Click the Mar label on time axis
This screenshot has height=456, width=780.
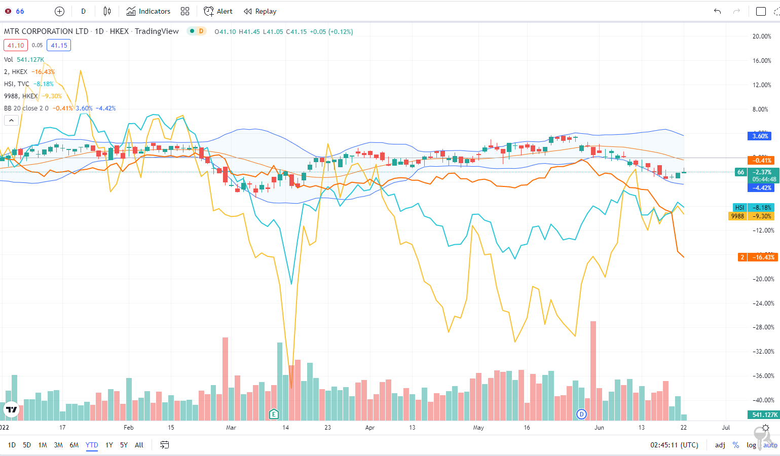pos(231,428)
